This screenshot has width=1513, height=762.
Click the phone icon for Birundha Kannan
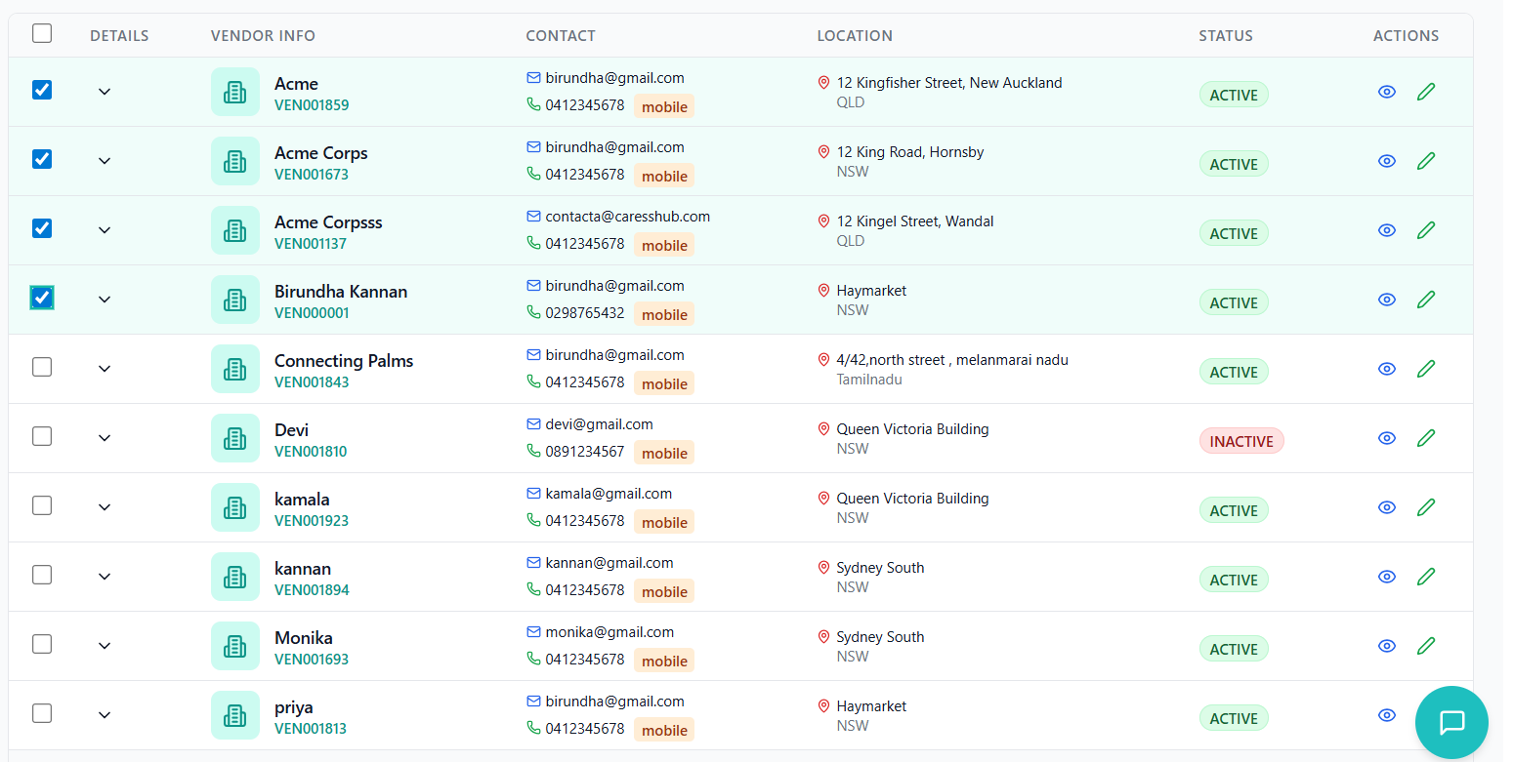pyautogui.click(x=532, y=314)
